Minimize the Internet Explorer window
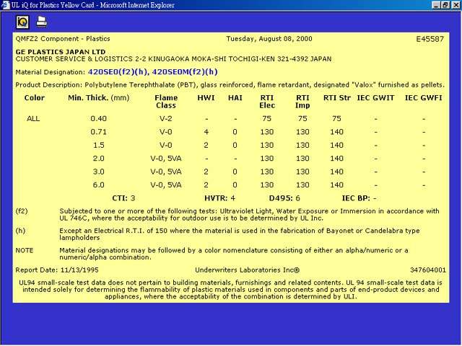Viewport: 462px width, 346px height. pos(436,5)
